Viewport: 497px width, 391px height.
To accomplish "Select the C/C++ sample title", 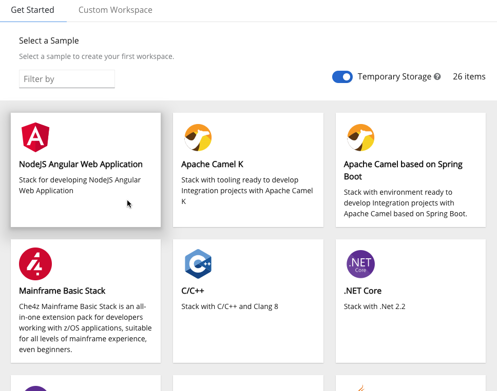I will (193, 291).
